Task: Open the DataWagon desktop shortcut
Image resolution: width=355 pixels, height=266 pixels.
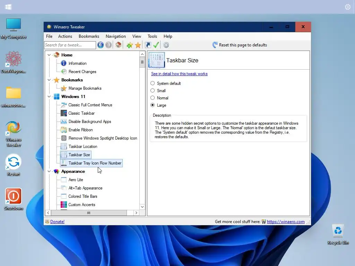Action: (14, 62)
